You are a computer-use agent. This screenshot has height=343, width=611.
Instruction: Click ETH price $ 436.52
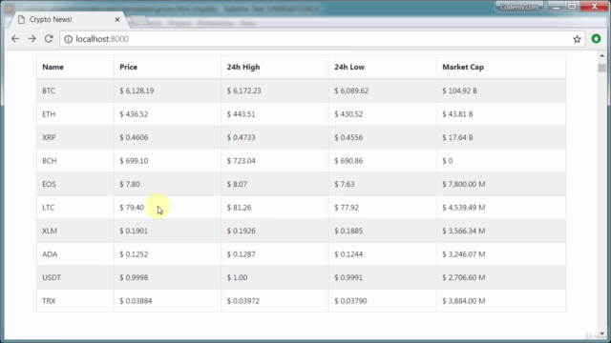click(x=134, y=114)
